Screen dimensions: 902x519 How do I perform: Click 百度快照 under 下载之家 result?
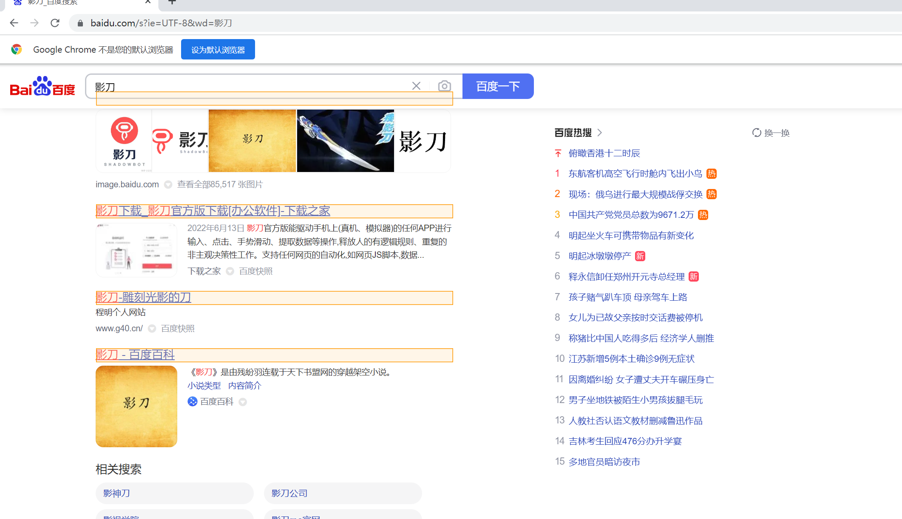[x=256, y=271]
